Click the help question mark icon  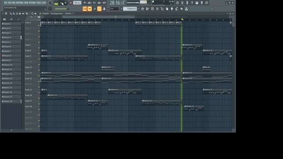click(192, 3)
